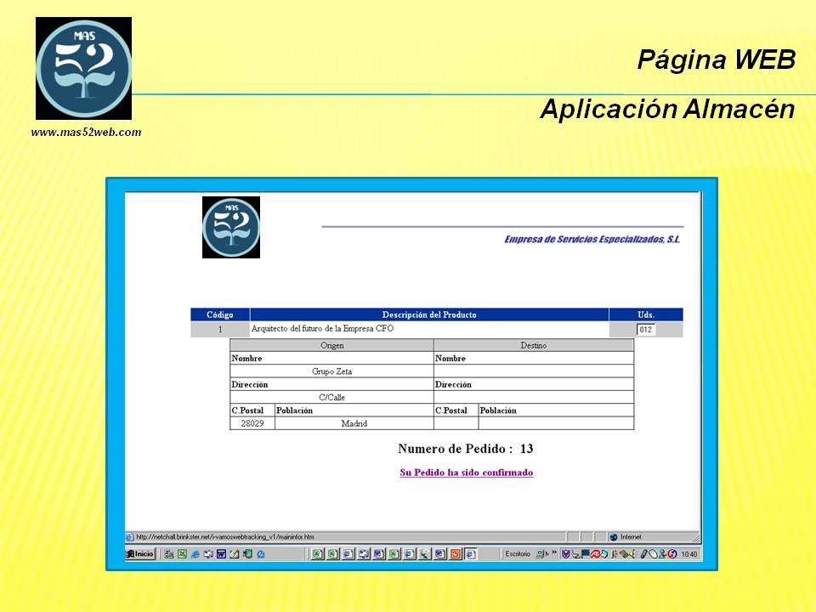
Task: Open Internet Explorer from quick launch
Action: click(x=195, y=554)
